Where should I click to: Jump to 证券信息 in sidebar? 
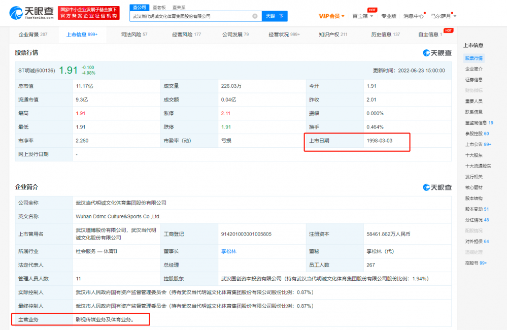(474, 80)
